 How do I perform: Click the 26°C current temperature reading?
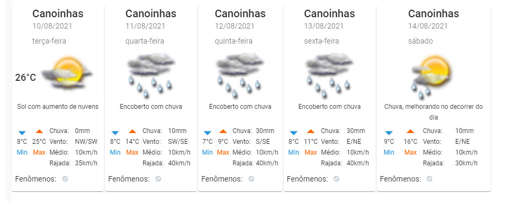click(x=25, y=78)
